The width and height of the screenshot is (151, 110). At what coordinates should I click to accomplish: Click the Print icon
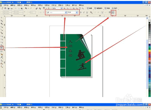click(11, 8)
